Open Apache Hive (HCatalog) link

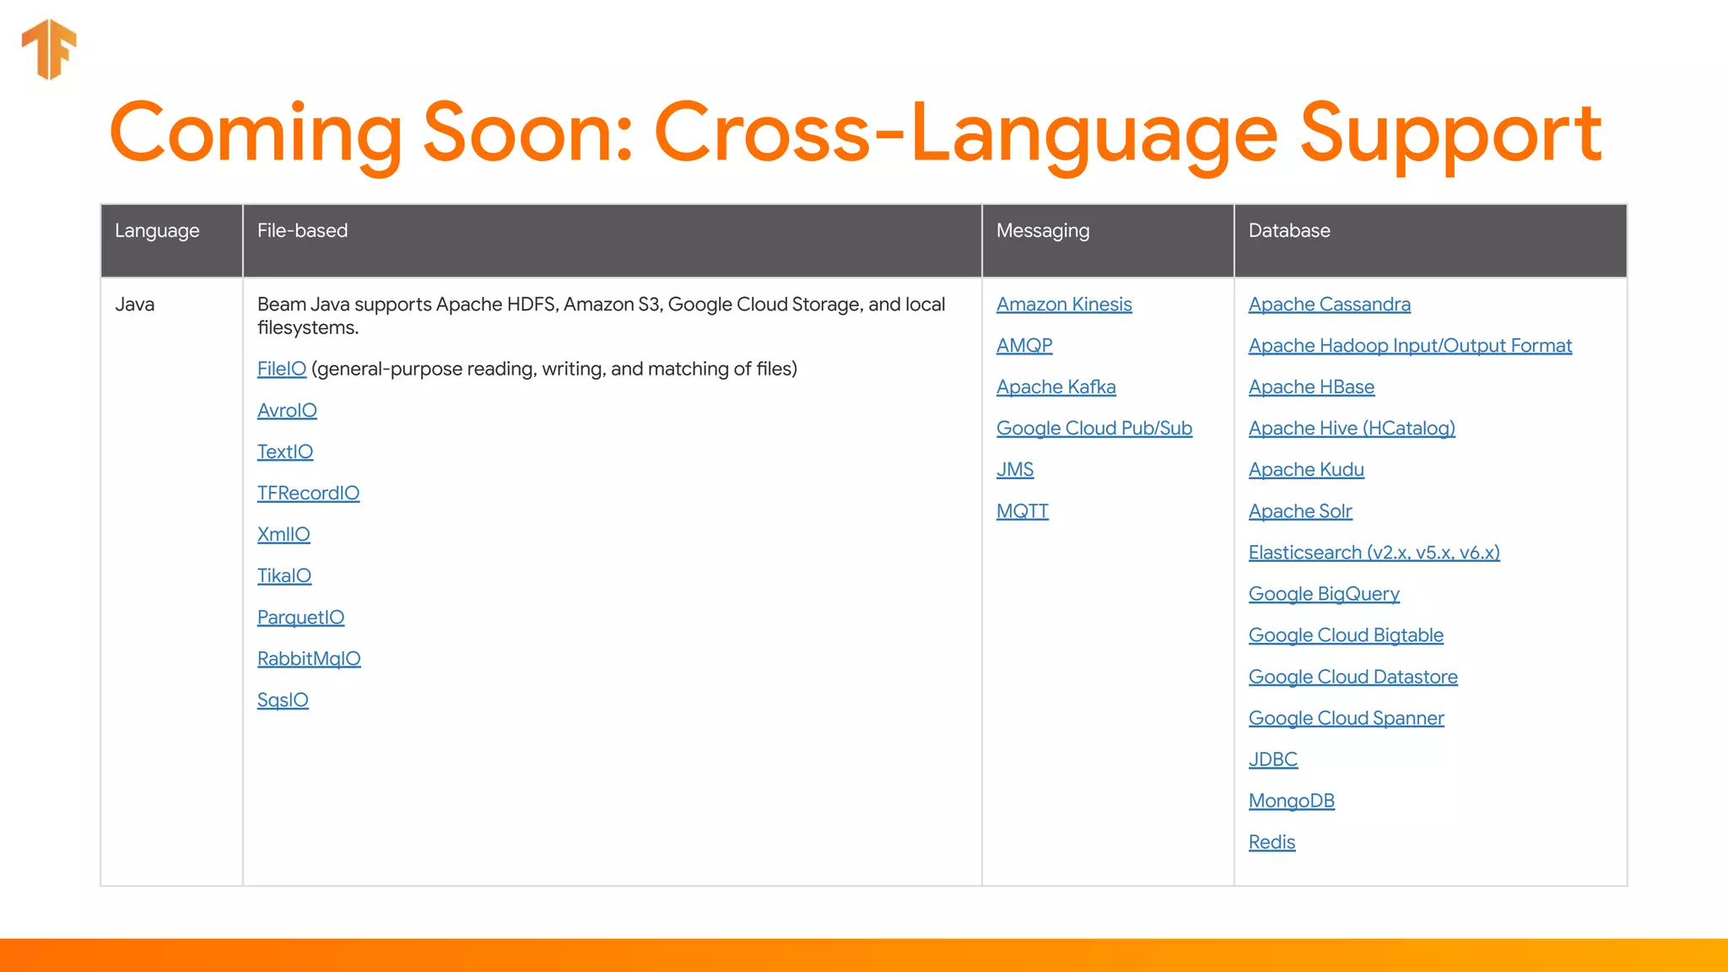point(1352,429)
